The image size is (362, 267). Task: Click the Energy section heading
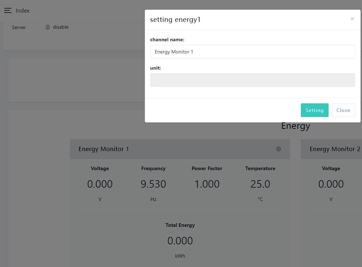(295, 126)
